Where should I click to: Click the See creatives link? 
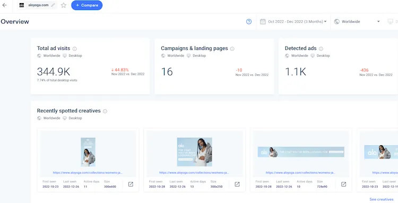pyautogui.click(x=381, y=199)
